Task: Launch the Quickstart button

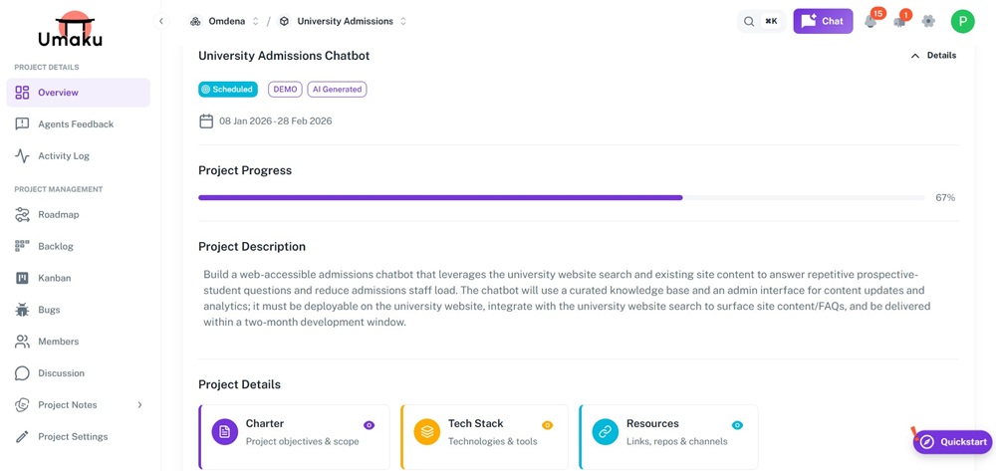Action: click(x=952, y=442)
